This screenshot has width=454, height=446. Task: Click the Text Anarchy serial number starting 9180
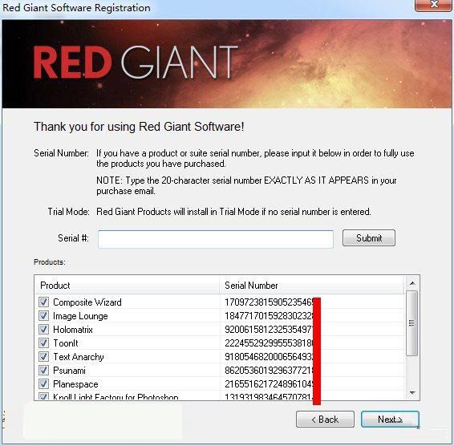(x=269, y=357)
